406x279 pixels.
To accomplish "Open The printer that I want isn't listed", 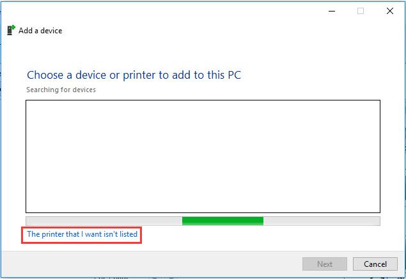I will tap(82, 234).
